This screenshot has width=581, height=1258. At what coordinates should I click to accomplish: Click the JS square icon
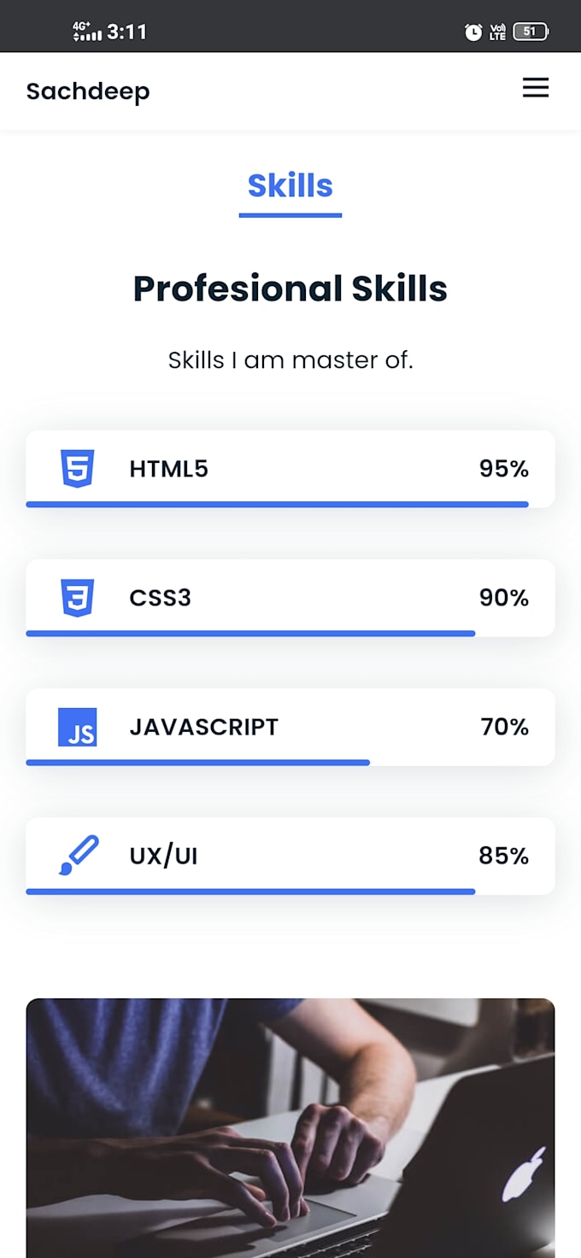77,728
